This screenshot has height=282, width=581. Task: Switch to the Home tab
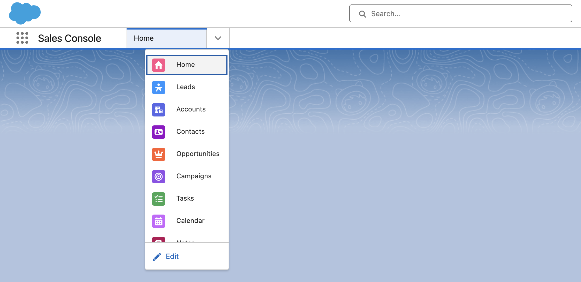(x=166, y=38)
